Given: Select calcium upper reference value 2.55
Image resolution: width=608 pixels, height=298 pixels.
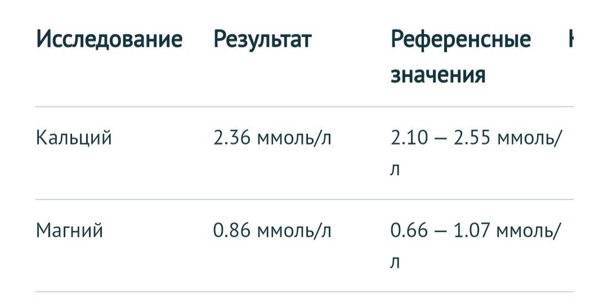Looking at the screenshot, I should click(472, 138).
